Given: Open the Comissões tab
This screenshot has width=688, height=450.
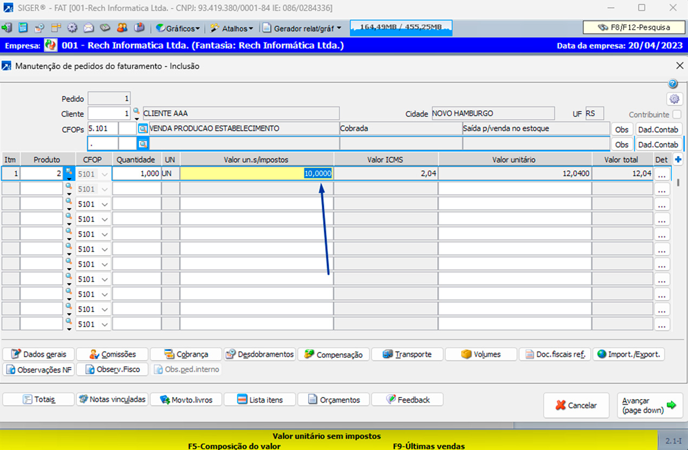Looking at the screenshot, I should 112,354.
